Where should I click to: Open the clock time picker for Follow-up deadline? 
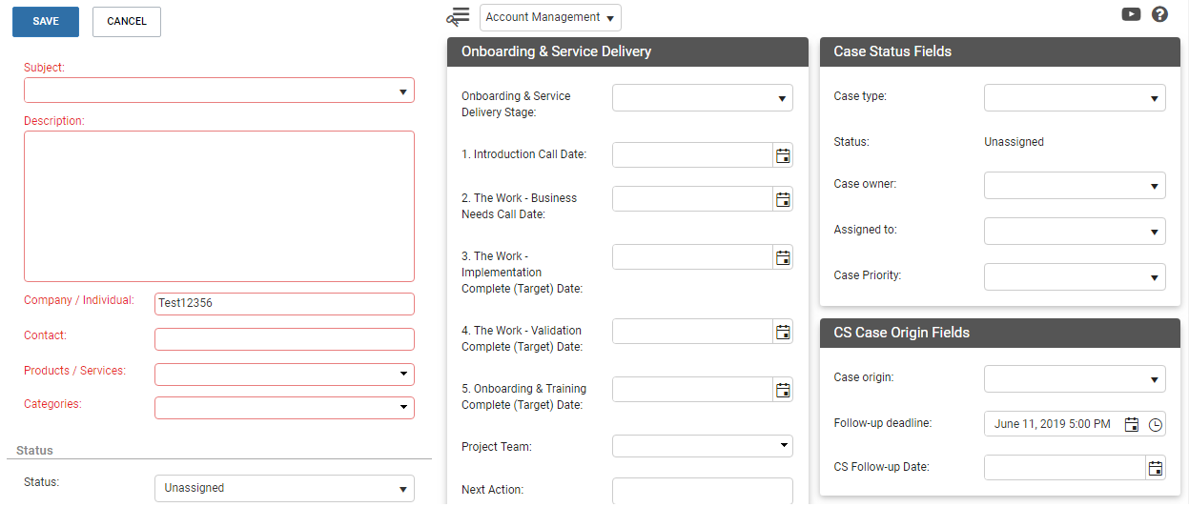click(1156, 425)
